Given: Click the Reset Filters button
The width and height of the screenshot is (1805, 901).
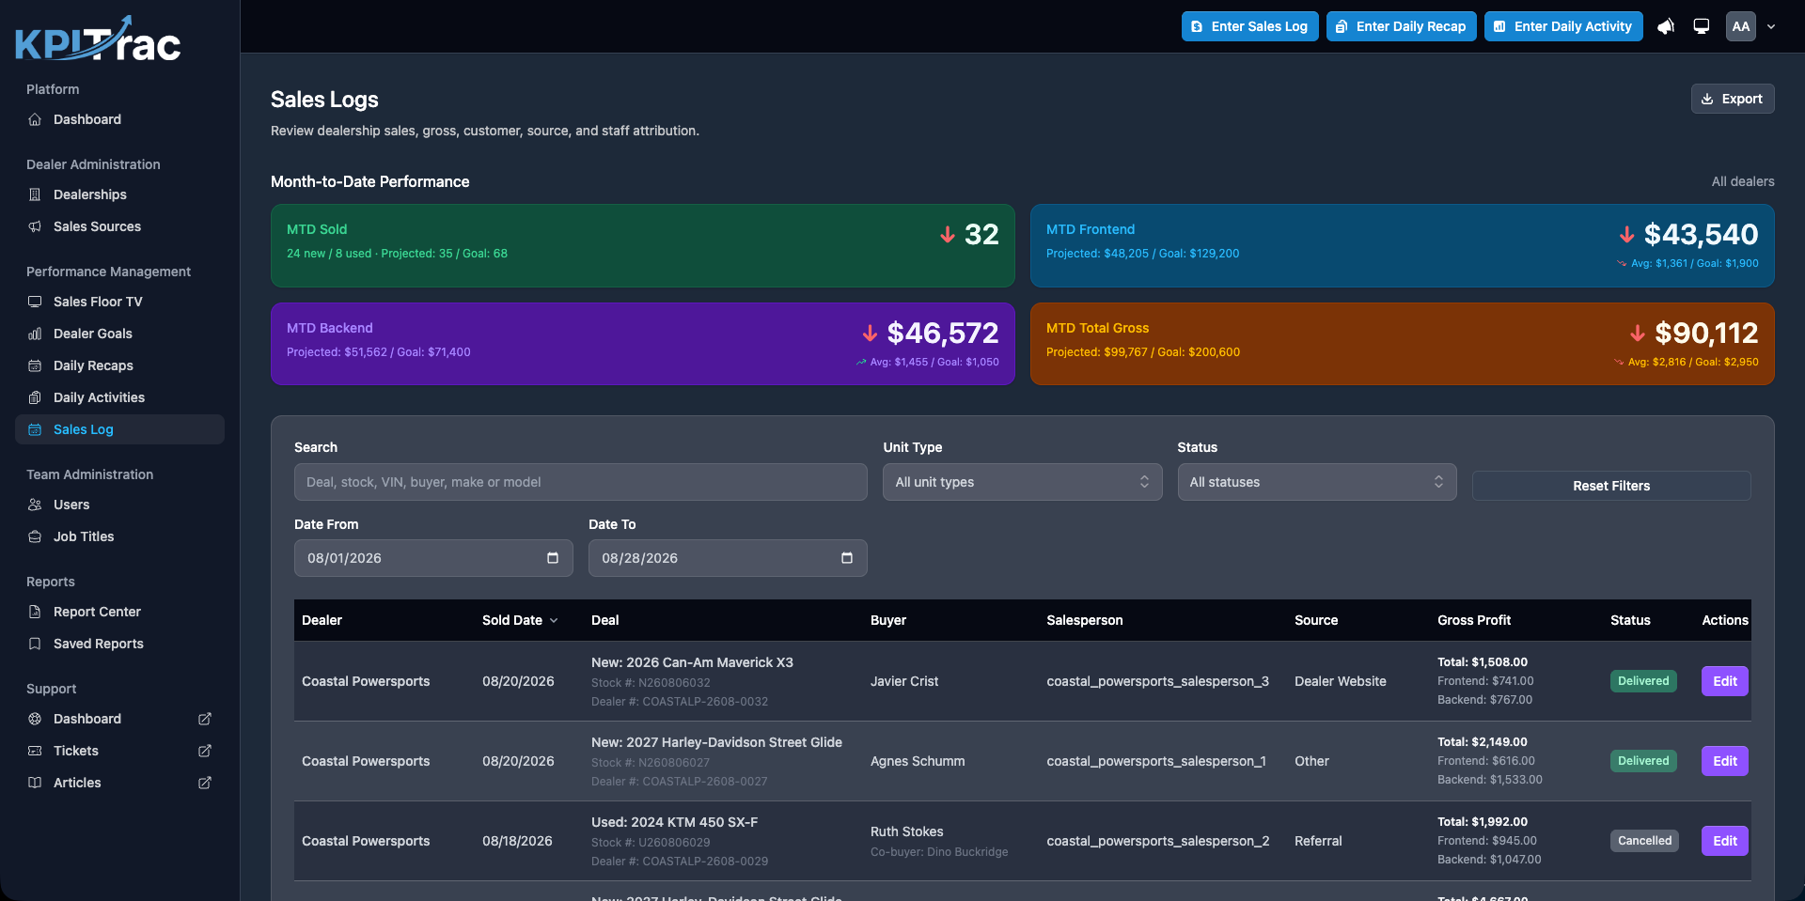Looking at the screenshot, I should pos(1611,486).
